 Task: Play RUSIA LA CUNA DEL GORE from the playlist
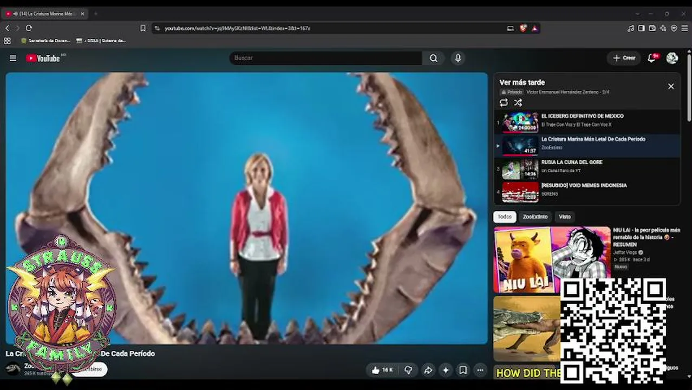click(x=587, y=169)
